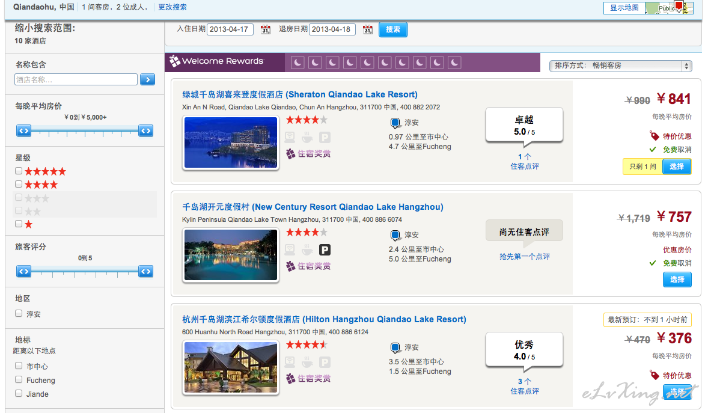Viewport: 705px width, 413px height.
Task: Open the Sheraton Qiandao Lake Resort hotel title link
Action: (x=300, y=94)
